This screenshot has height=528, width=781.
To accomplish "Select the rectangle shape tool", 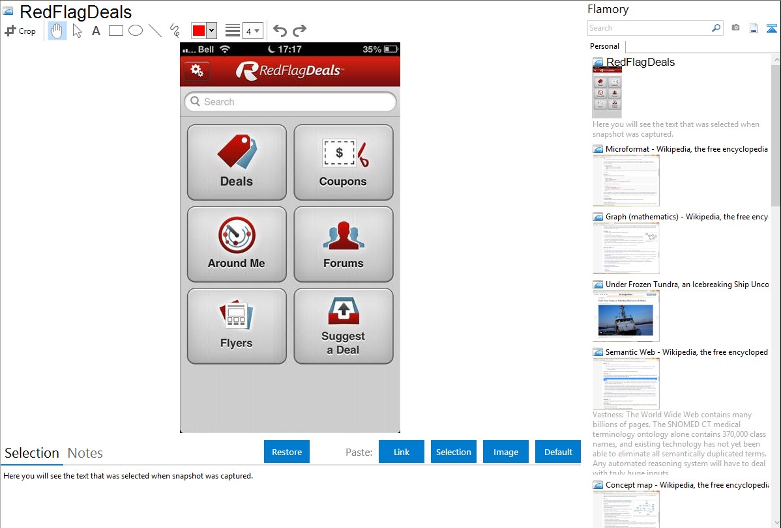I will (116, 31).
